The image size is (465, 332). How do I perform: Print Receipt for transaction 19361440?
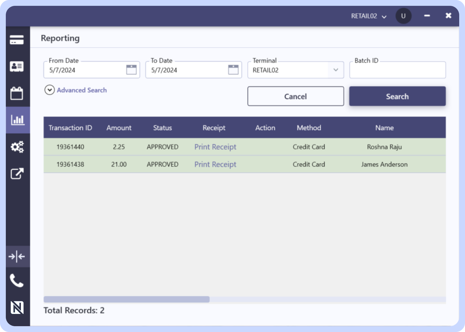215,147
